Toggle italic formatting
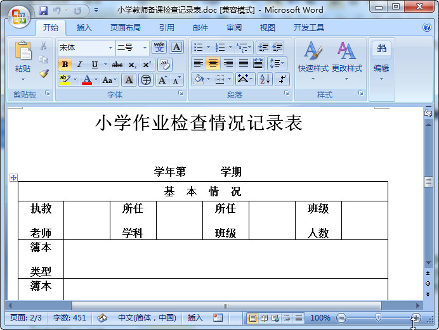This screenshot has width=439, height=330. (x=79, y=65)
